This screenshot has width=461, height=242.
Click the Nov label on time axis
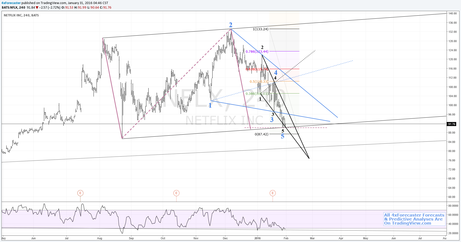tap(196, 238)
